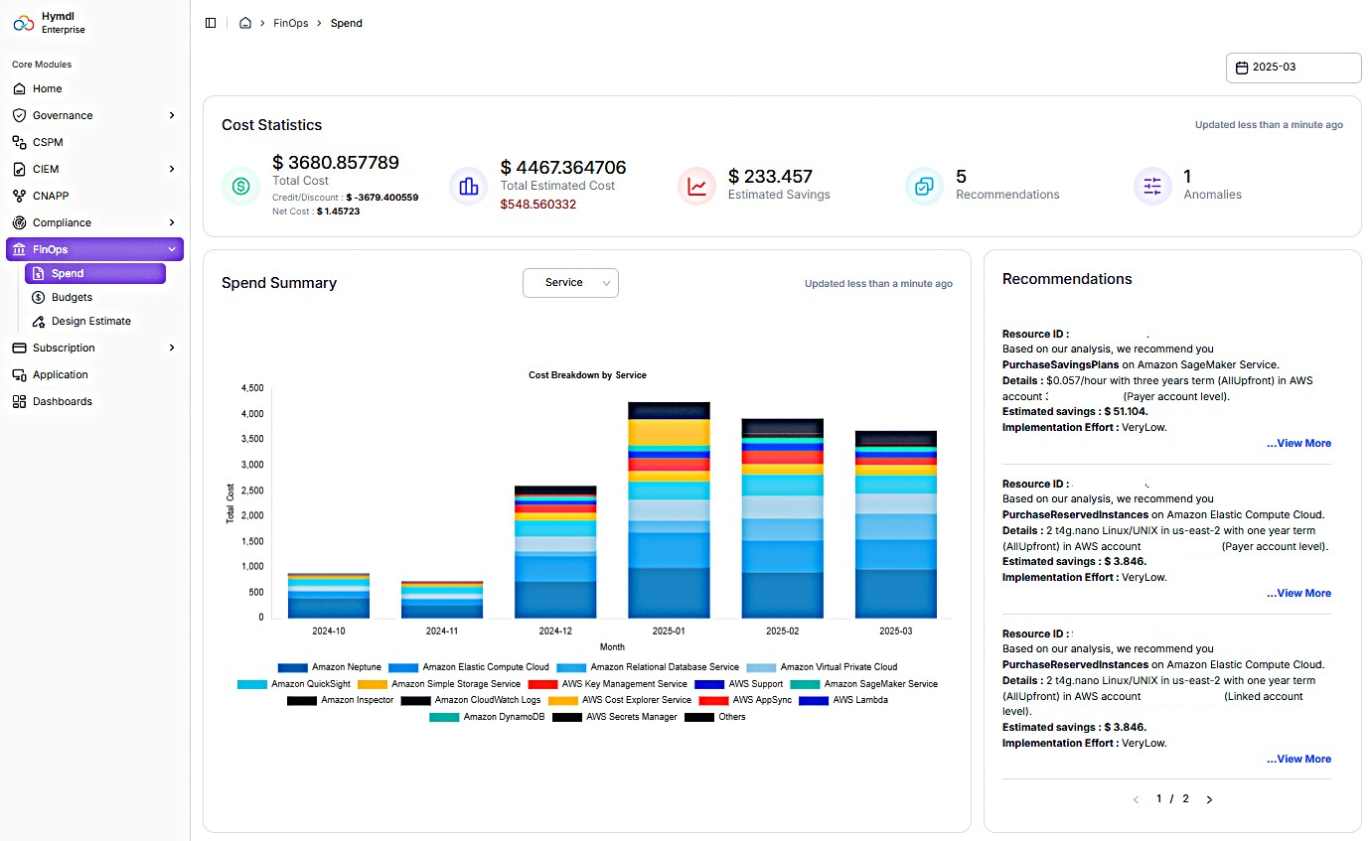Click the 2024-12 stacked bar
This screenshot has height=841, width=1372.
point(555,551)
